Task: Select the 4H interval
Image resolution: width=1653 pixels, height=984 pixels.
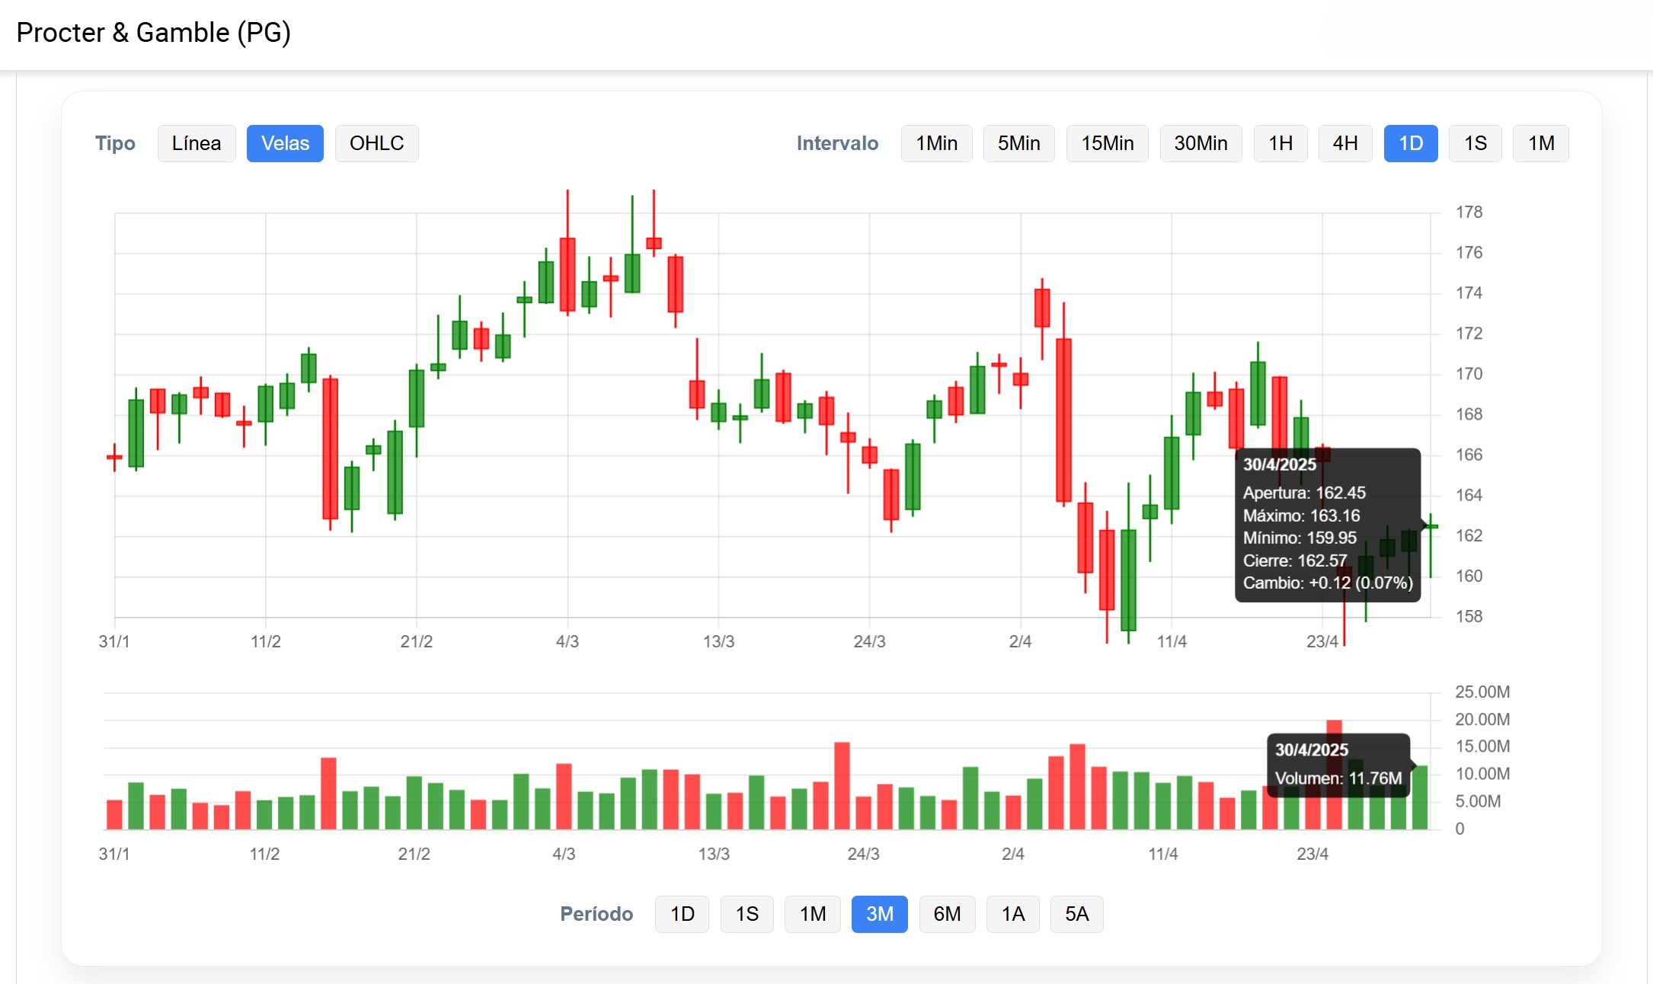Action: [1345, 143]
